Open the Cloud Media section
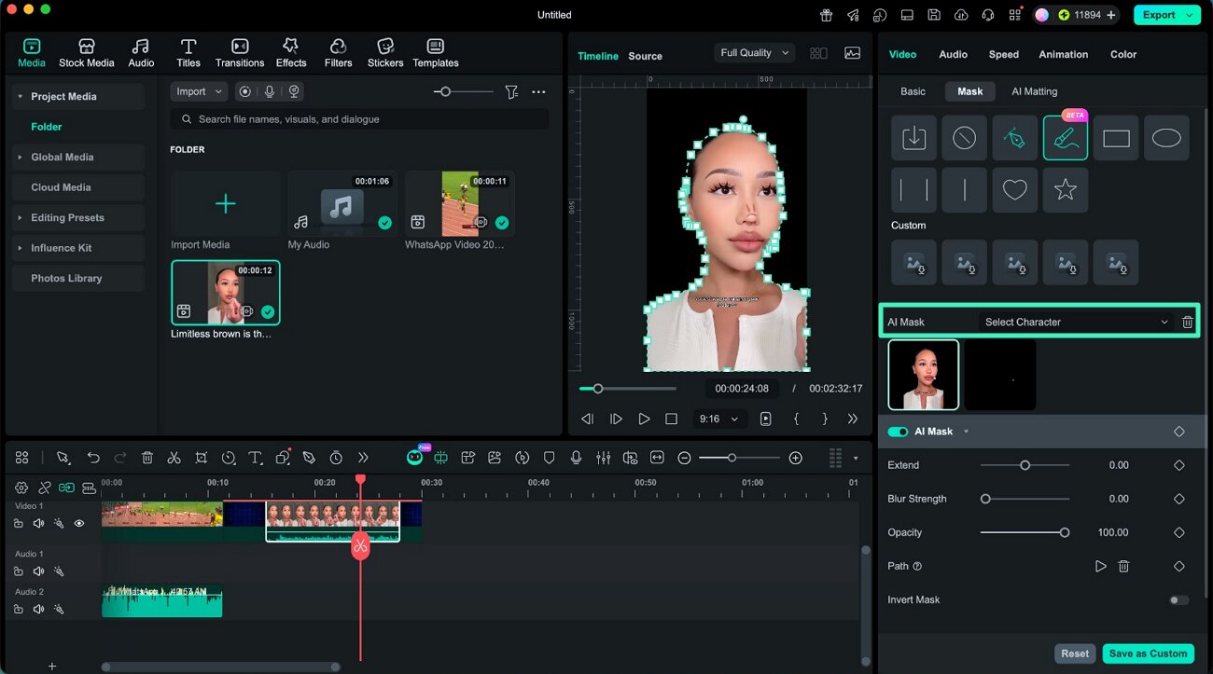The height and width of the screenshot is (674, 1213). click(78, 187)
